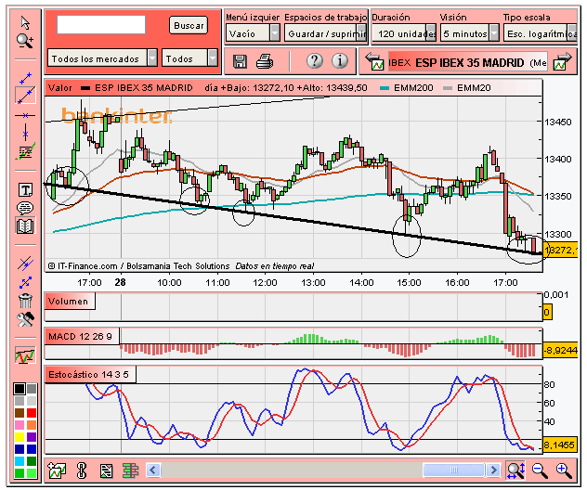Open the book help icon
Viewport: 587px width, 490px height.
point(25,226)
